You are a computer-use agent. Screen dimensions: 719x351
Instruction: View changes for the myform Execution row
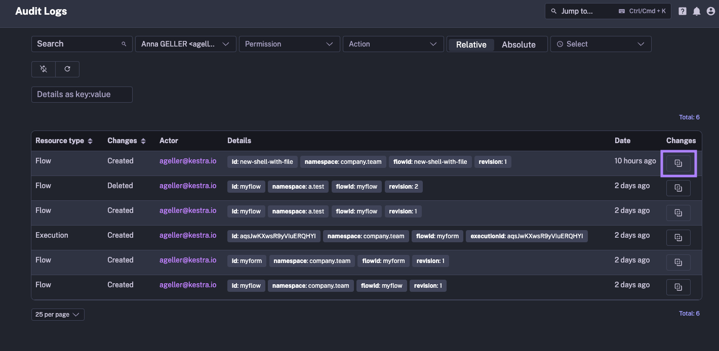click(x=678, y=237)
